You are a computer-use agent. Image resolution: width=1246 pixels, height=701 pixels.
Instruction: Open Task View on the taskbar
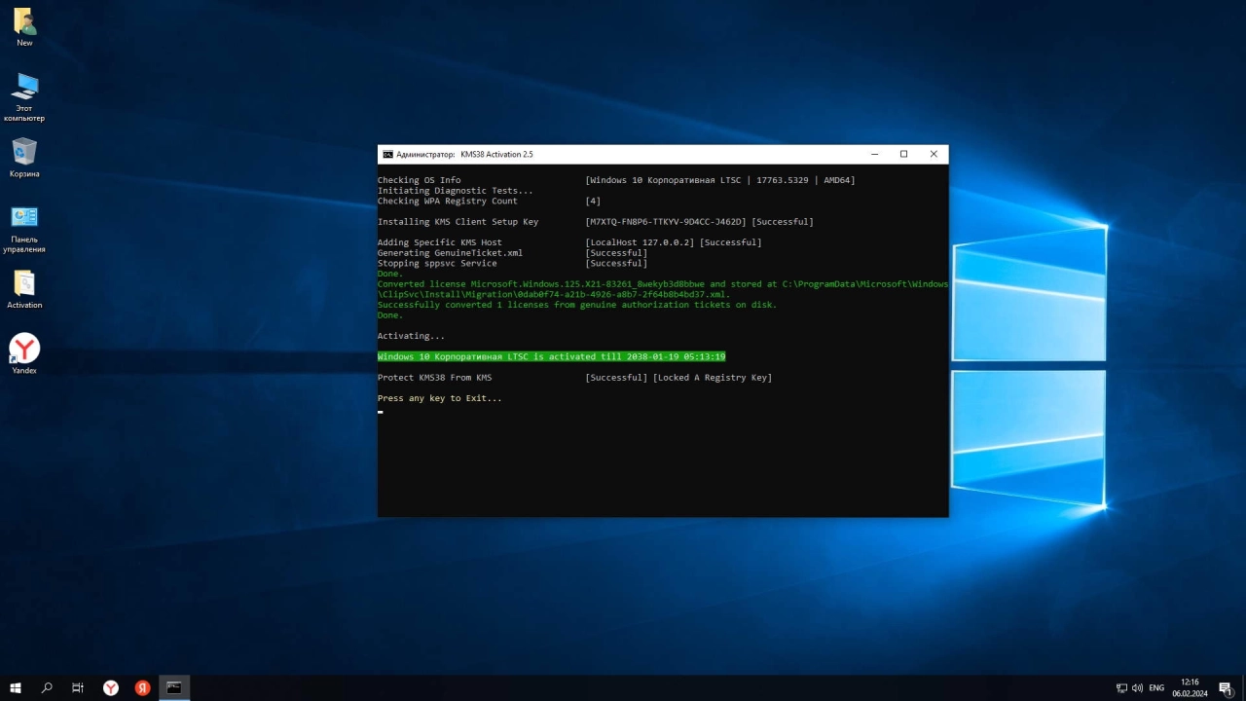pyautogui.click(x=78, y=687)
